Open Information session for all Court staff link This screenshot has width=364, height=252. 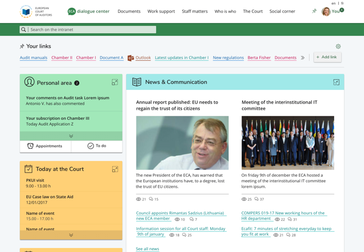click(x=181, y=232)
